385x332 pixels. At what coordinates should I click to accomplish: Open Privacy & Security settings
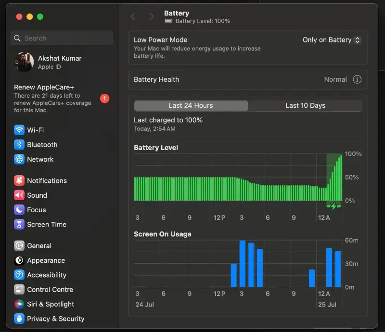point(49,319)
